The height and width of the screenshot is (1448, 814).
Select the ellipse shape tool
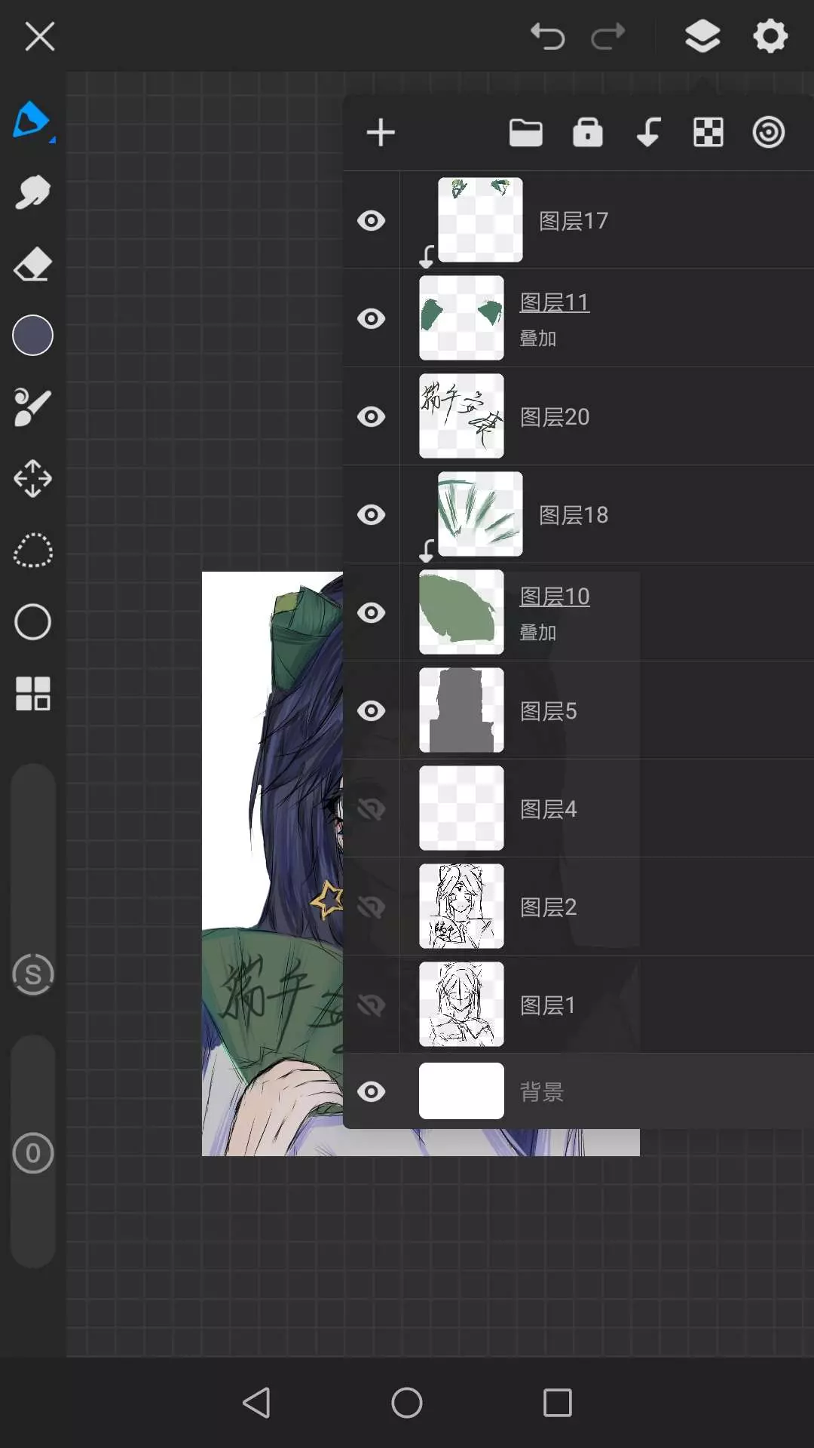coord(32,621)
